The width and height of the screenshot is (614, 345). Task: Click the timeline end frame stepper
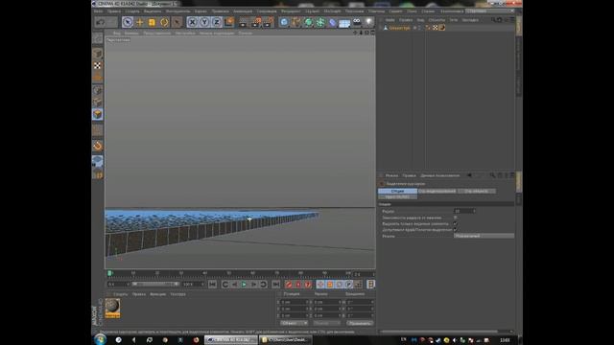tap(202, 285)
